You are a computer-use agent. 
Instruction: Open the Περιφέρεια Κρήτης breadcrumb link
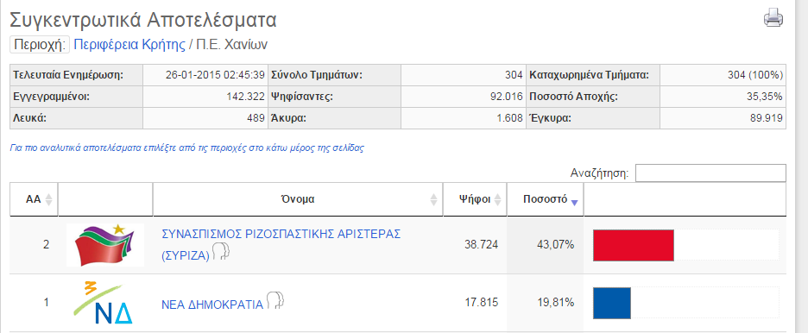pos(129,45)
